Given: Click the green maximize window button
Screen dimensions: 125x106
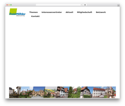Looking at the screenshot, I should (11, 5).
